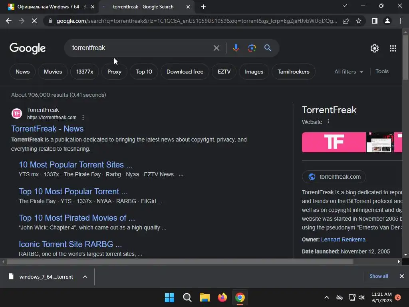Image resolution: width=409 pixels, height=307 pixels.
Task: Share this page from address bar
Action: coord(346,21)
